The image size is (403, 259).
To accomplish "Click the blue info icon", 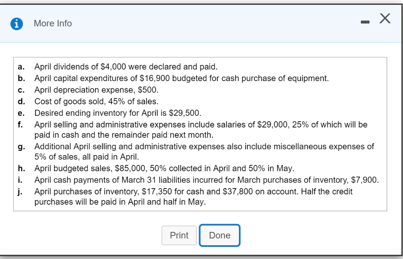I will pos(17,23).
